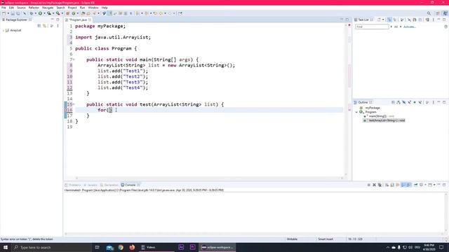Click the Save All toolbar icon
Viewport: 449px width, 252px height.
[18, 13]
